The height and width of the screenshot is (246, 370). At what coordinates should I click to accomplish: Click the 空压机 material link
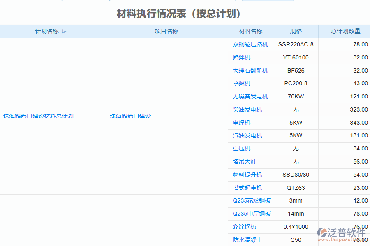click(x=241, y=148)
